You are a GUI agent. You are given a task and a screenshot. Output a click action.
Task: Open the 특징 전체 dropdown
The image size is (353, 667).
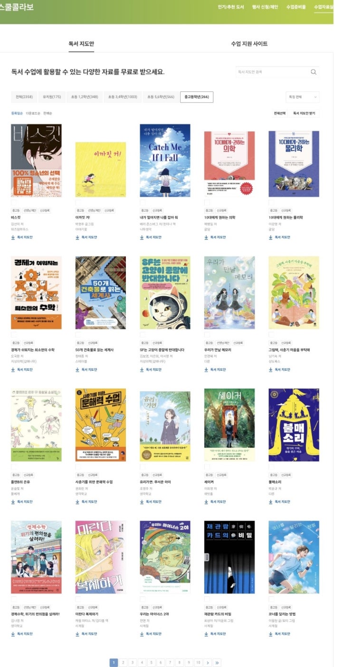[x=302, y=97]
